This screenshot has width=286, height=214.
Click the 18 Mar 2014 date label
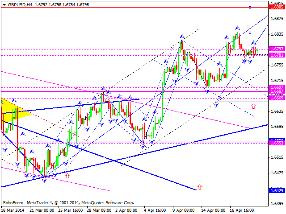pos(13,210)
